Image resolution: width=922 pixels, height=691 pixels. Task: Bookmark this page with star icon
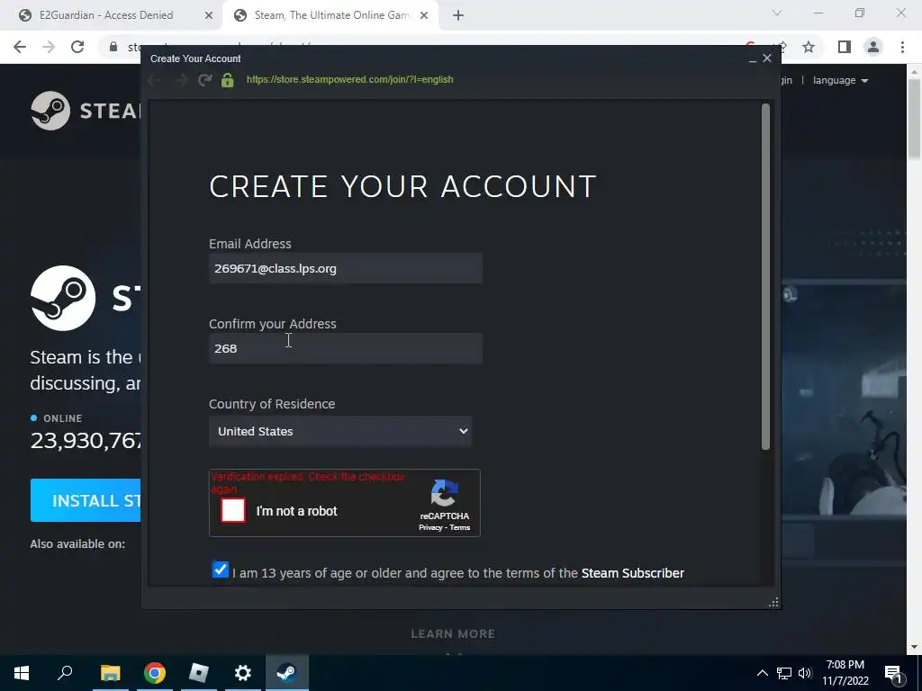809,47
